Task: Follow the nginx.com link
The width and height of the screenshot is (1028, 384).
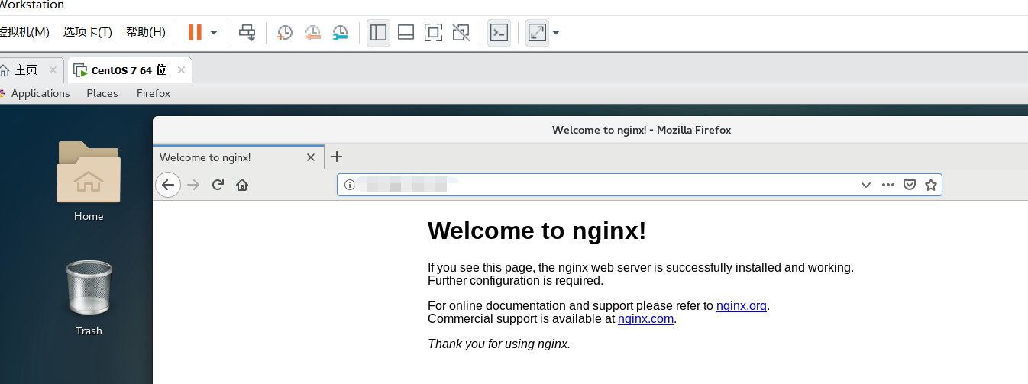Action: pos(646,319)
